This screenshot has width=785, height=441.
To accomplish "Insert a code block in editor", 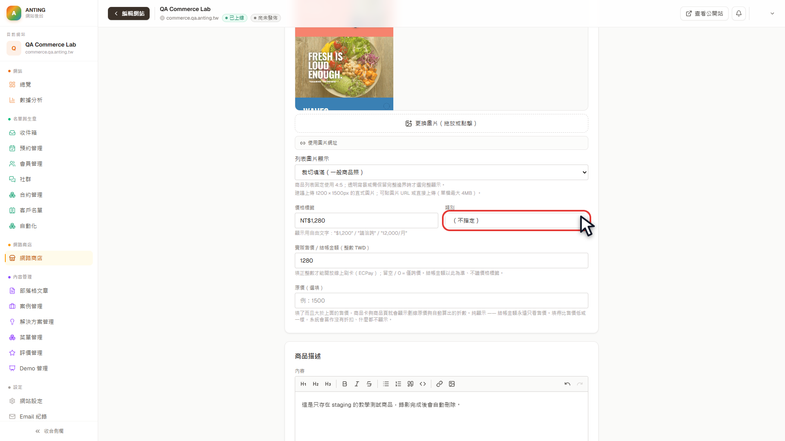I will tap(423, 384).
